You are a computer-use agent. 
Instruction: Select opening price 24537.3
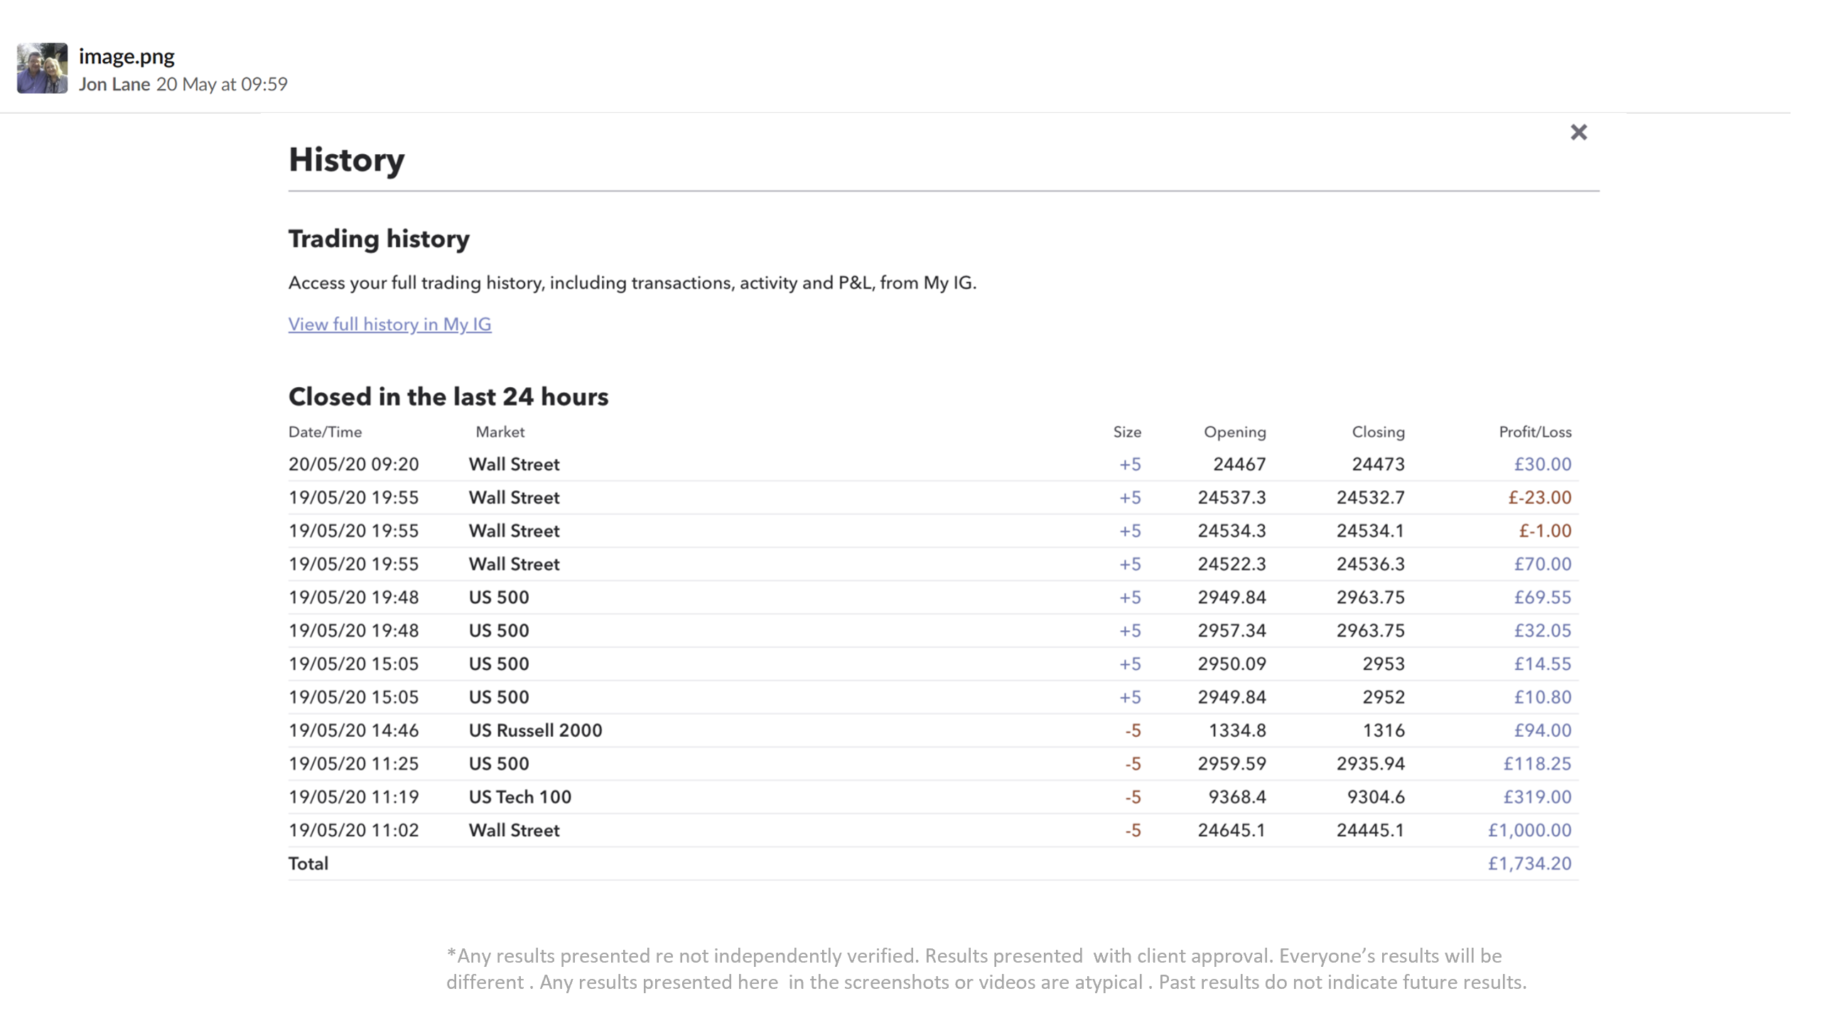1231,497
